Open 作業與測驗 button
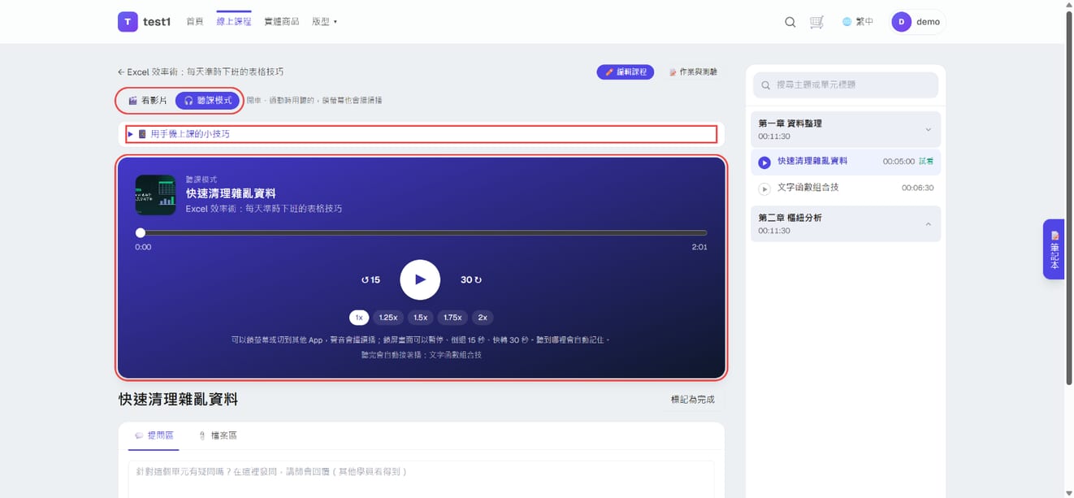 point(693,72)
